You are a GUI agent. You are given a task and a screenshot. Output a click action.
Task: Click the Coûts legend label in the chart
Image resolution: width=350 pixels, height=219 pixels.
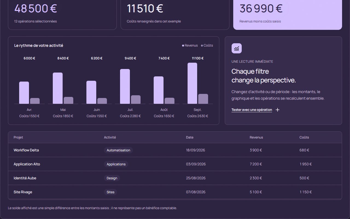[208, 45]
